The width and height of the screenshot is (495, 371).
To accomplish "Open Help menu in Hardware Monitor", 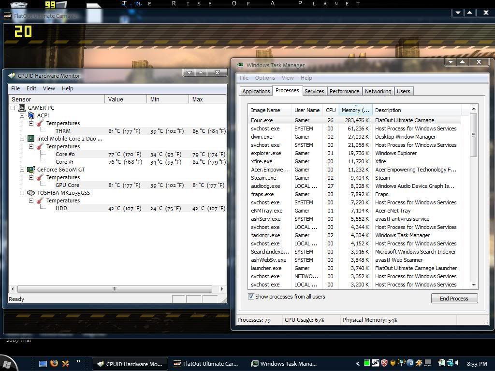I will tap(68, 89).
